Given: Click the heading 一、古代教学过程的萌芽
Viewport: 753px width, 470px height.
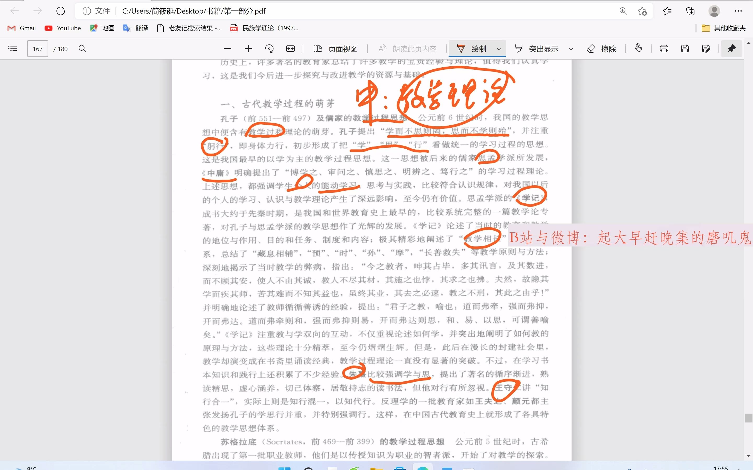Looking at the screenshot, I should click(278, 103).
